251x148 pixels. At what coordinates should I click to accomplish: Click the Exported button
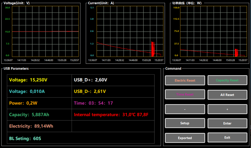(x=185, y=138)
